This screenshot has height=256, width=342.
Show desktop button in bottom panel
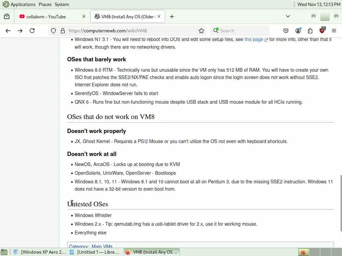[x=4, y=252]
